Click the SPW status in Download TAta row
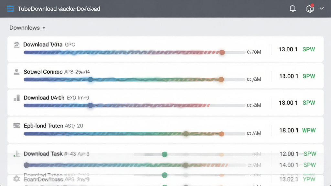The image size is (331, 186). pyautogui.click(x=309, y=49)
